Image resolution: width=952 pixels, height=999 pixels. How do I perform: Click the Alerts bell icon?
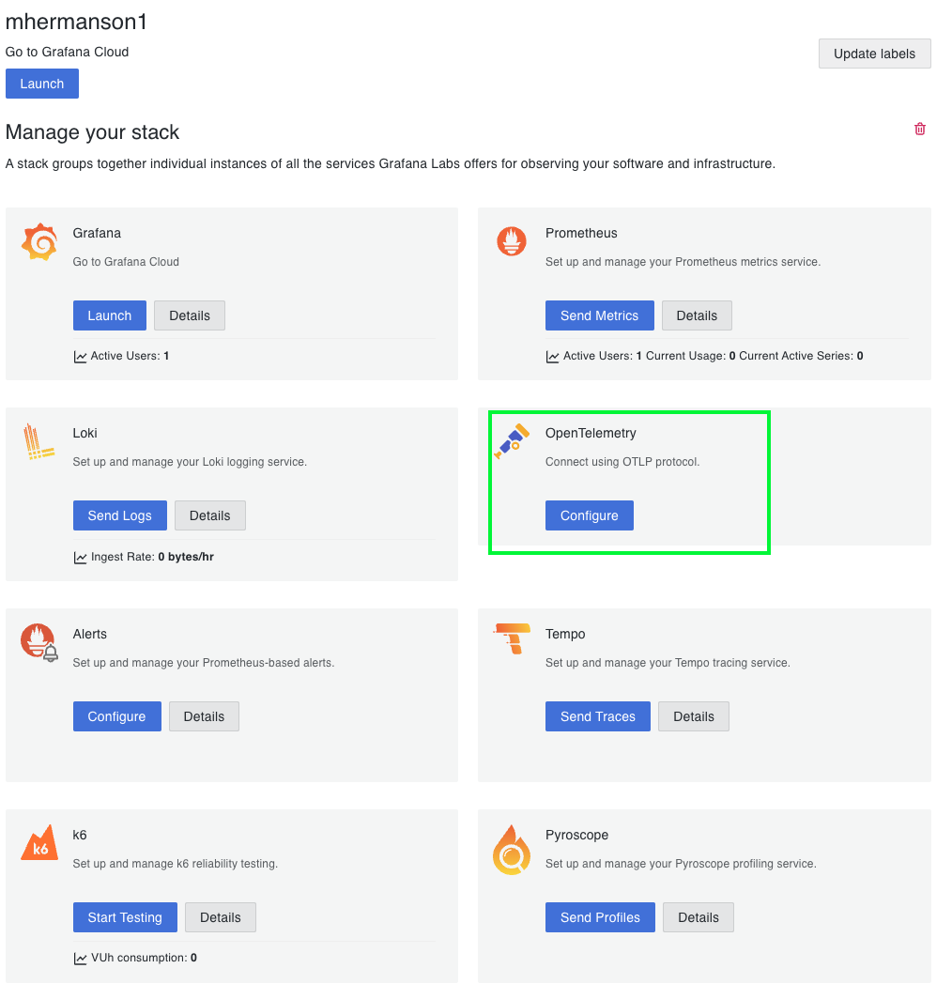coord(38,642)
